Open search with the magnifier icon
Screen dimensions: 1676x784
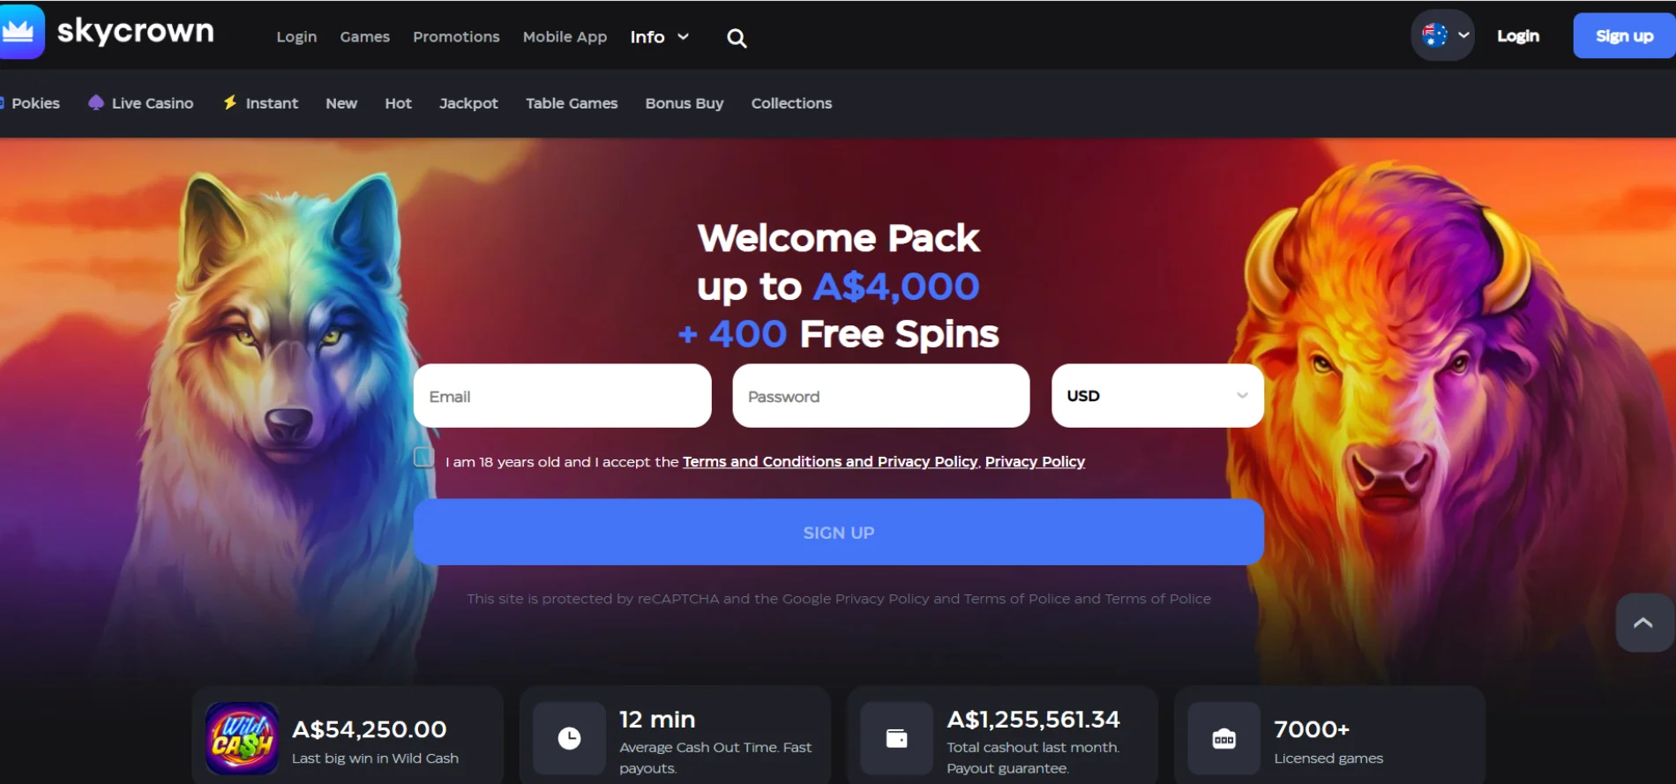(x=737, y=38)
